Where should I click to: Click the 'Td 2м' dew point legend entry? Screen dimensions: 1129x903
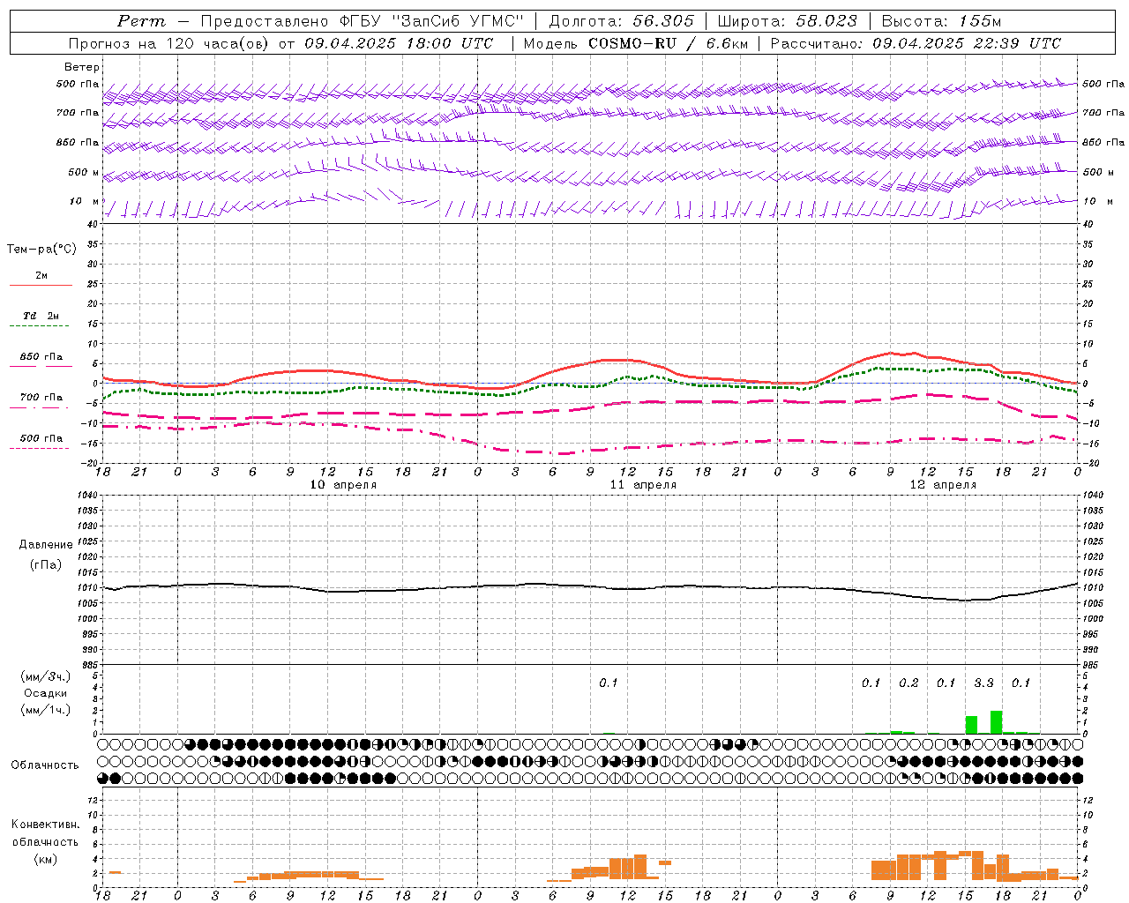(x=41, y=316)
